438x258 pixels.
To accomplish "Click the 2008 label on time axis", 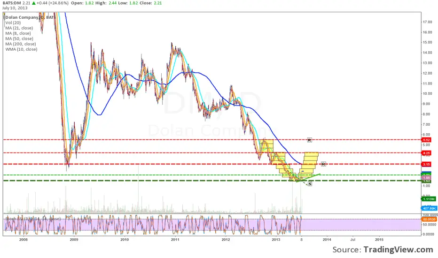I will [x=23, y=239].
